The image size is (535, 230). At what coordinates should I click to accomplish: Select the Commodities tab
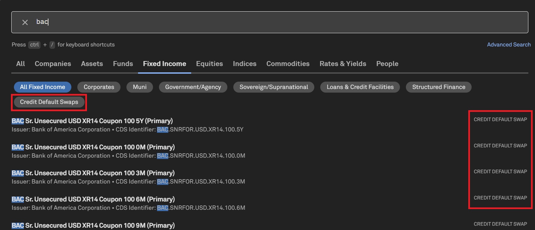coord(288,64)
